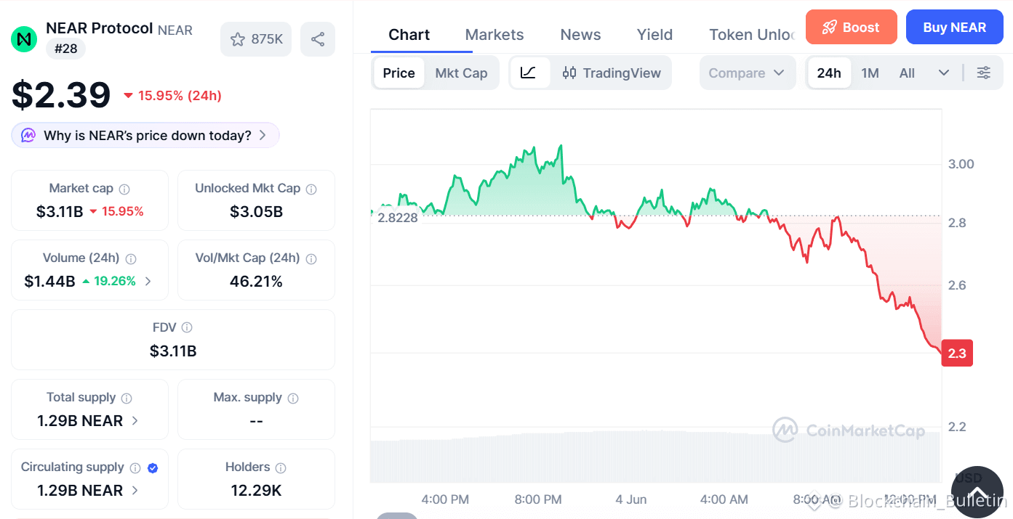The width and height of the screenshot is (1013, 519).
Task: Switch chart to Mkt Cap view
Action: [461, 73]
